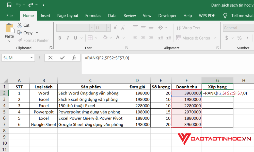254x152 pixels.
Task: Open the Redo history dropdown arrow
Action: pos(36,5)
